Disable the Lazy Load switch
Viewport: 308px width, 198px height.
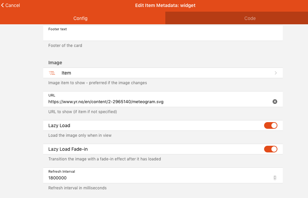click(x=270, y=125)
